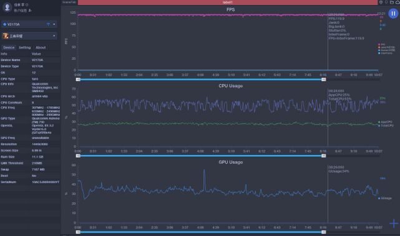This screenshot has height=236, width=400.
Task: Click the left handle of the CPU Usage slider
Action: pos(79,156)
